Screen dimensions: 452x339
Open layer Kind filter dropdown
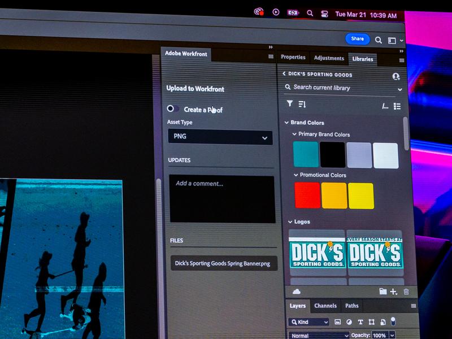pyautogui.click(x=308, y=322)
